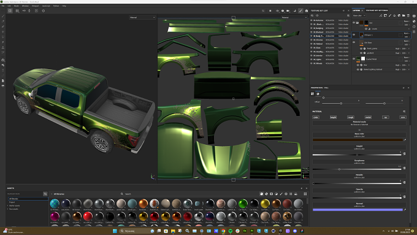Adjust the Roughness slider handle
This screenshot has width=417, height=235.
(339, 169)
